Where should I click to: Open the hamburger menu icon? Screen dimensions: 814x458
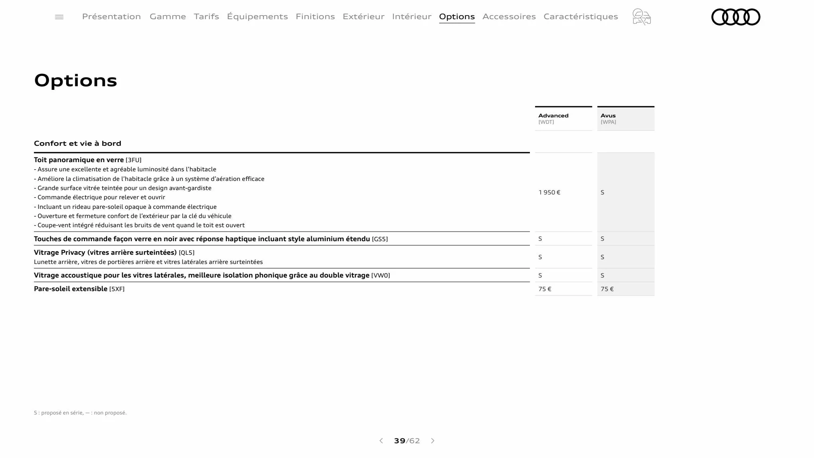click(x=59, y=17)
